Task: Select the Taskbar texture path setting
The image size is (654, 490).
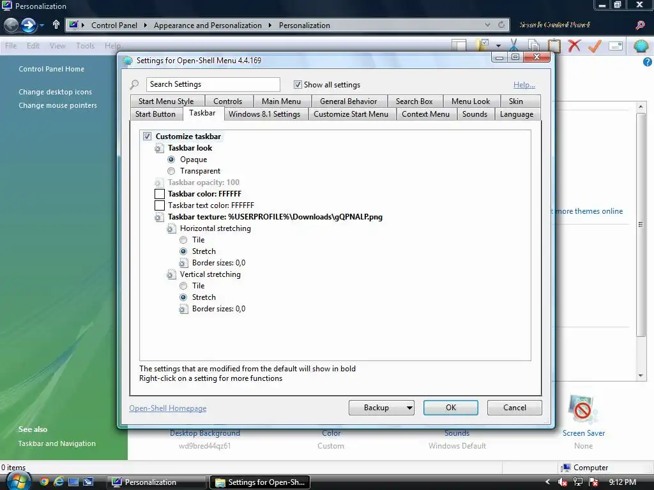Action: click(275, 217)
